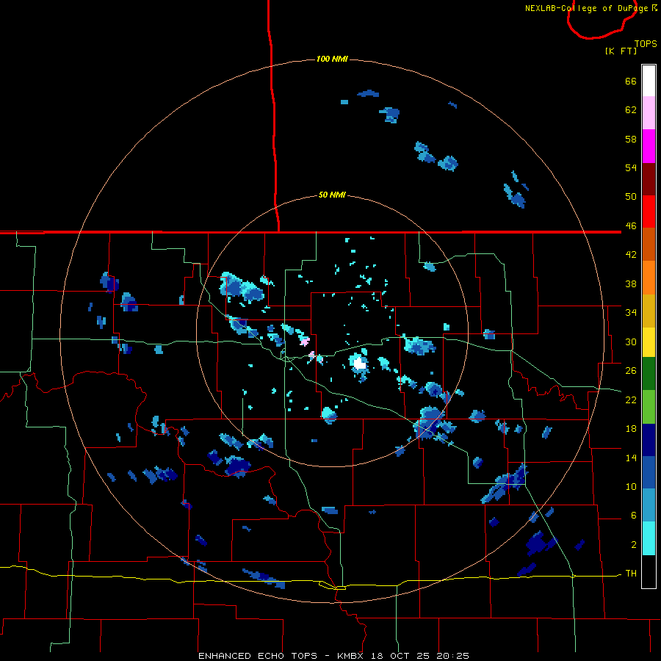Click the 100 NMI range ring label
The height and width of the screenshot is (661, 661).
click(332, 59)
